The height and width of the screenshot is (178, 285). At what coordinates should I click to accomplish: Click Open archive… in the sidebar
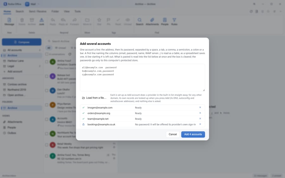tap(22, 95)
